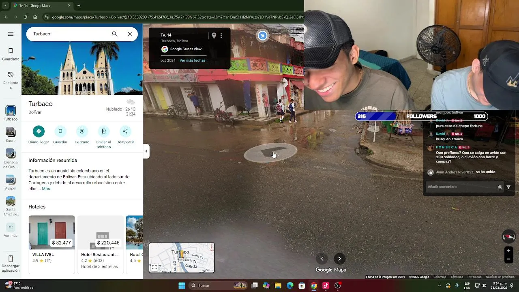Screen dimensions: 519x292
Task: Click the Turbaco search input field
Action: [69, 34]
